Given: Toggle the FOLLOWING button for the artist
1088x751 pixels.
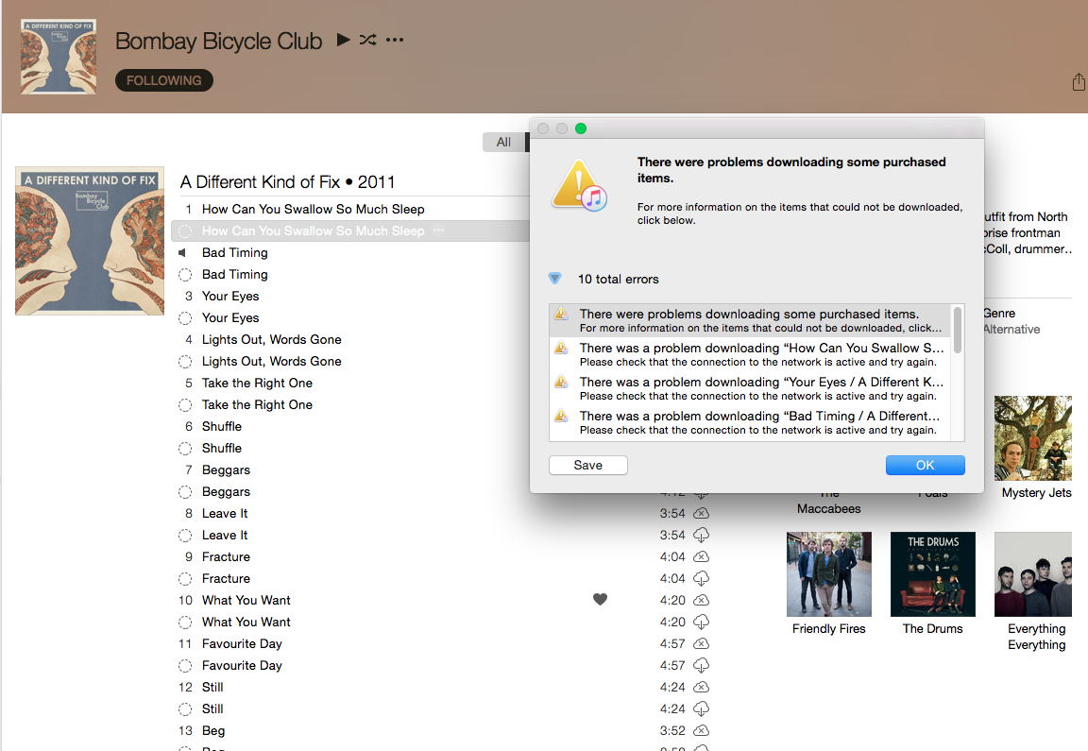Looking at the screenshot, I should [163, 80].
